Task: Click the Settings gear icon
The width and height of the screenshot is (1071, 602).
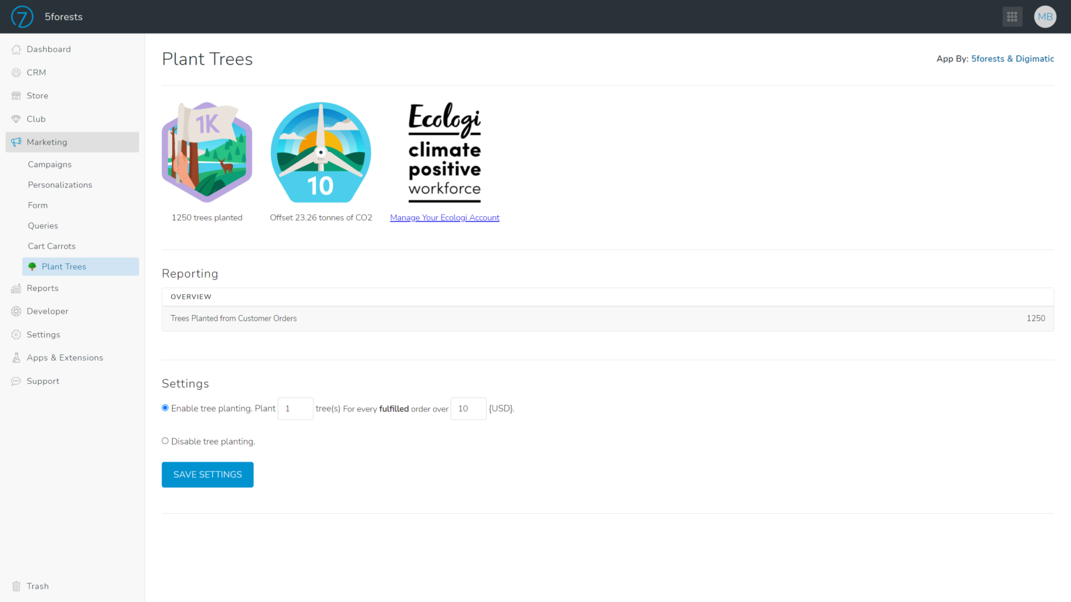Action: click(16, 334)
